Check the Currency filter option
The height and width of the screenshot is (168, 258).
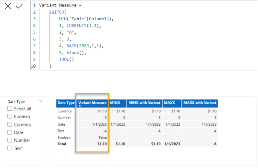click(x=10, y=125)
